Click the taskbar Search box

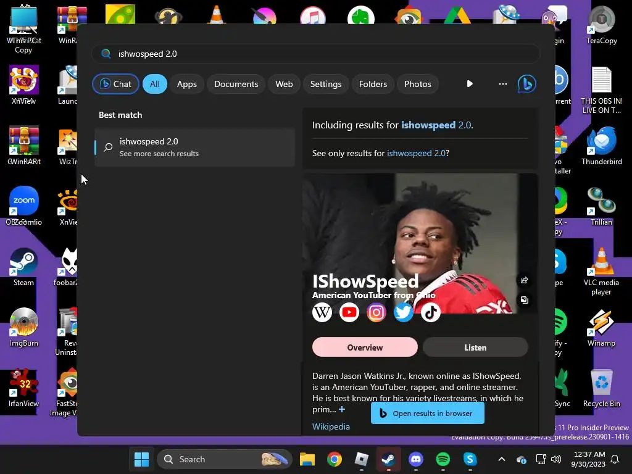[x=224, y=459]
